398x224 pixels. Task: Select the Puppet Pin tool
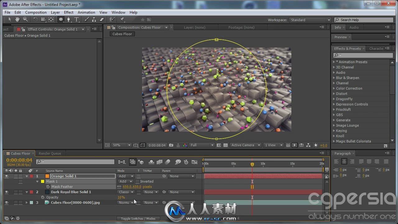pos(122,20)
